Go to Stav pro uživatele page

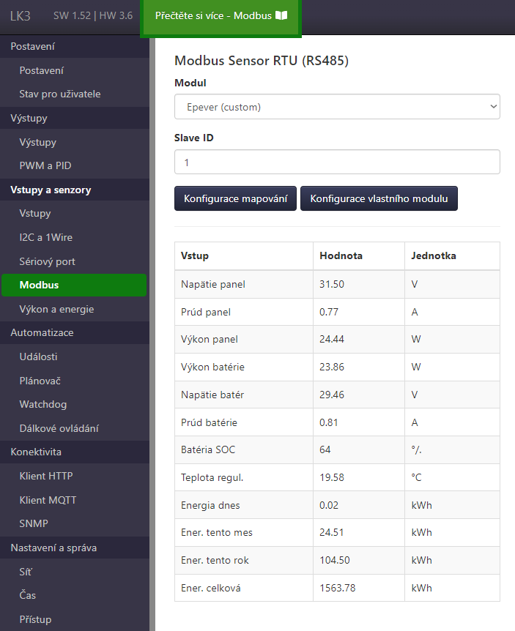(x=60, y=94)
